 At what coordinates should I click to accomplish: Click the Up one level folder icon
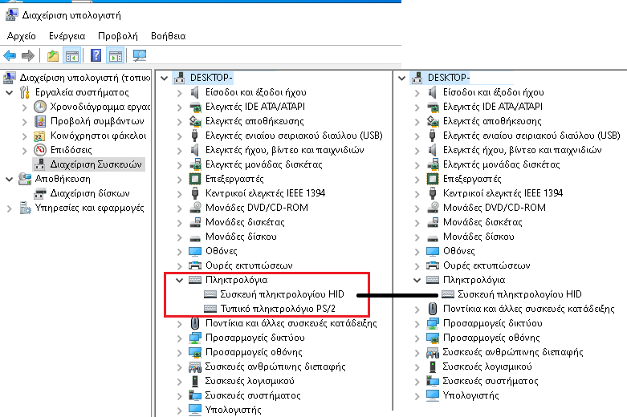53,55
